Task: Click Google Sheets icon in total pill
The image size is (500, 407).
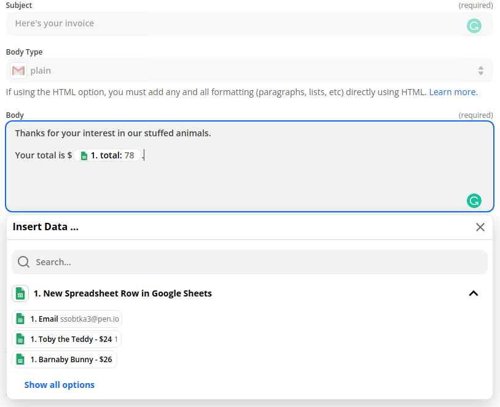Action: [84, 156]
